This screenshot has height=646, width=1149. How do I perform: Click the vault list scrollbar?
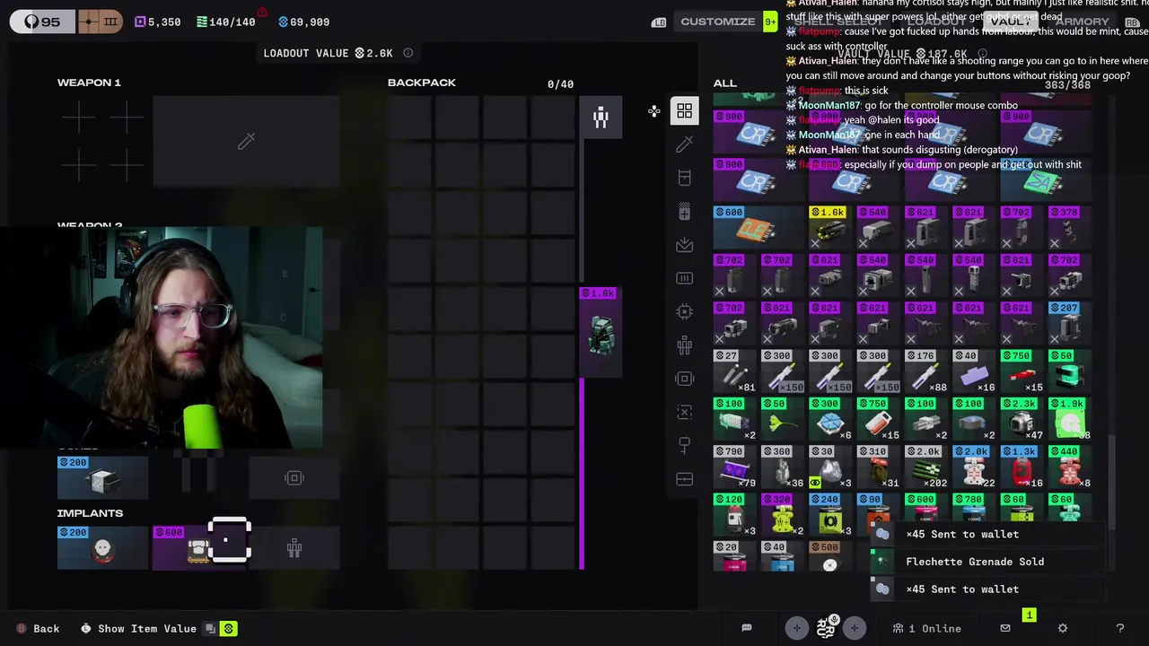coord(1111,482)
